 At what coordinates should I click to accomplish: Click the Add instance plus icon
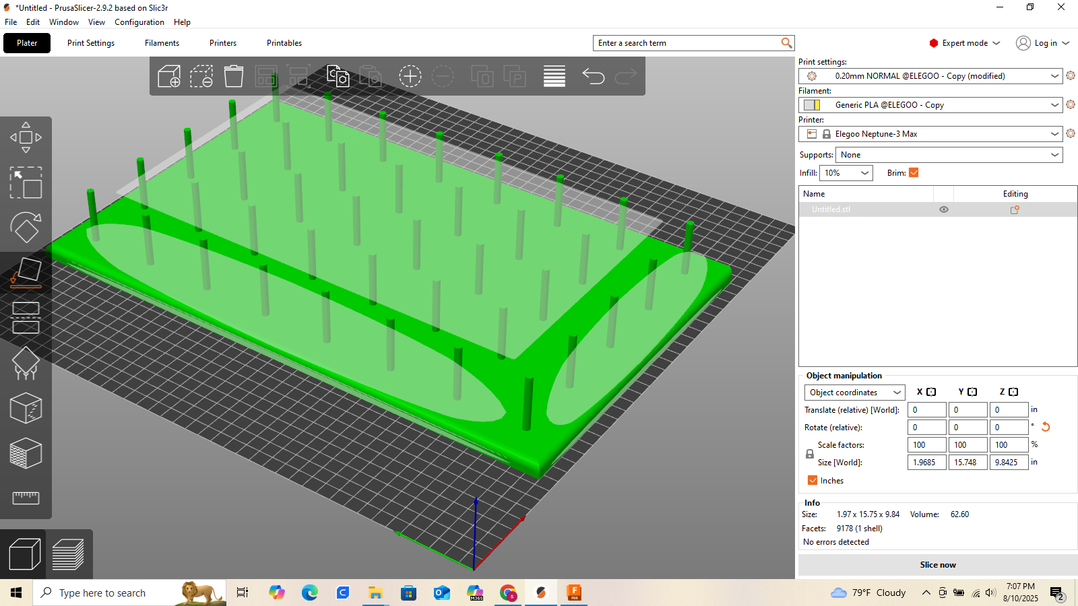click(x=410, y=76)
